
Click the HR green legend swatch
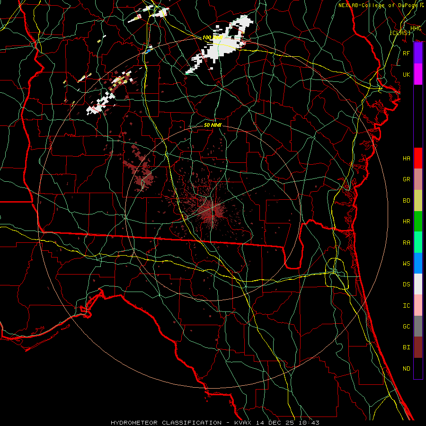pyautogui.click(x=418, y=222)
